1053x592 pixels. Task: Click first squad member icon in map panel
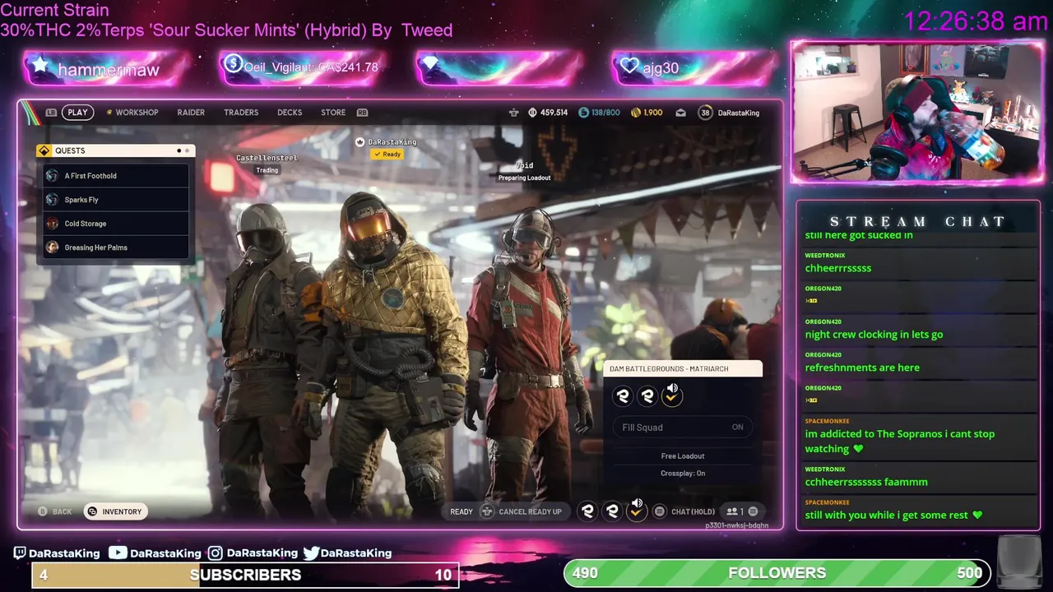(623, 396)
